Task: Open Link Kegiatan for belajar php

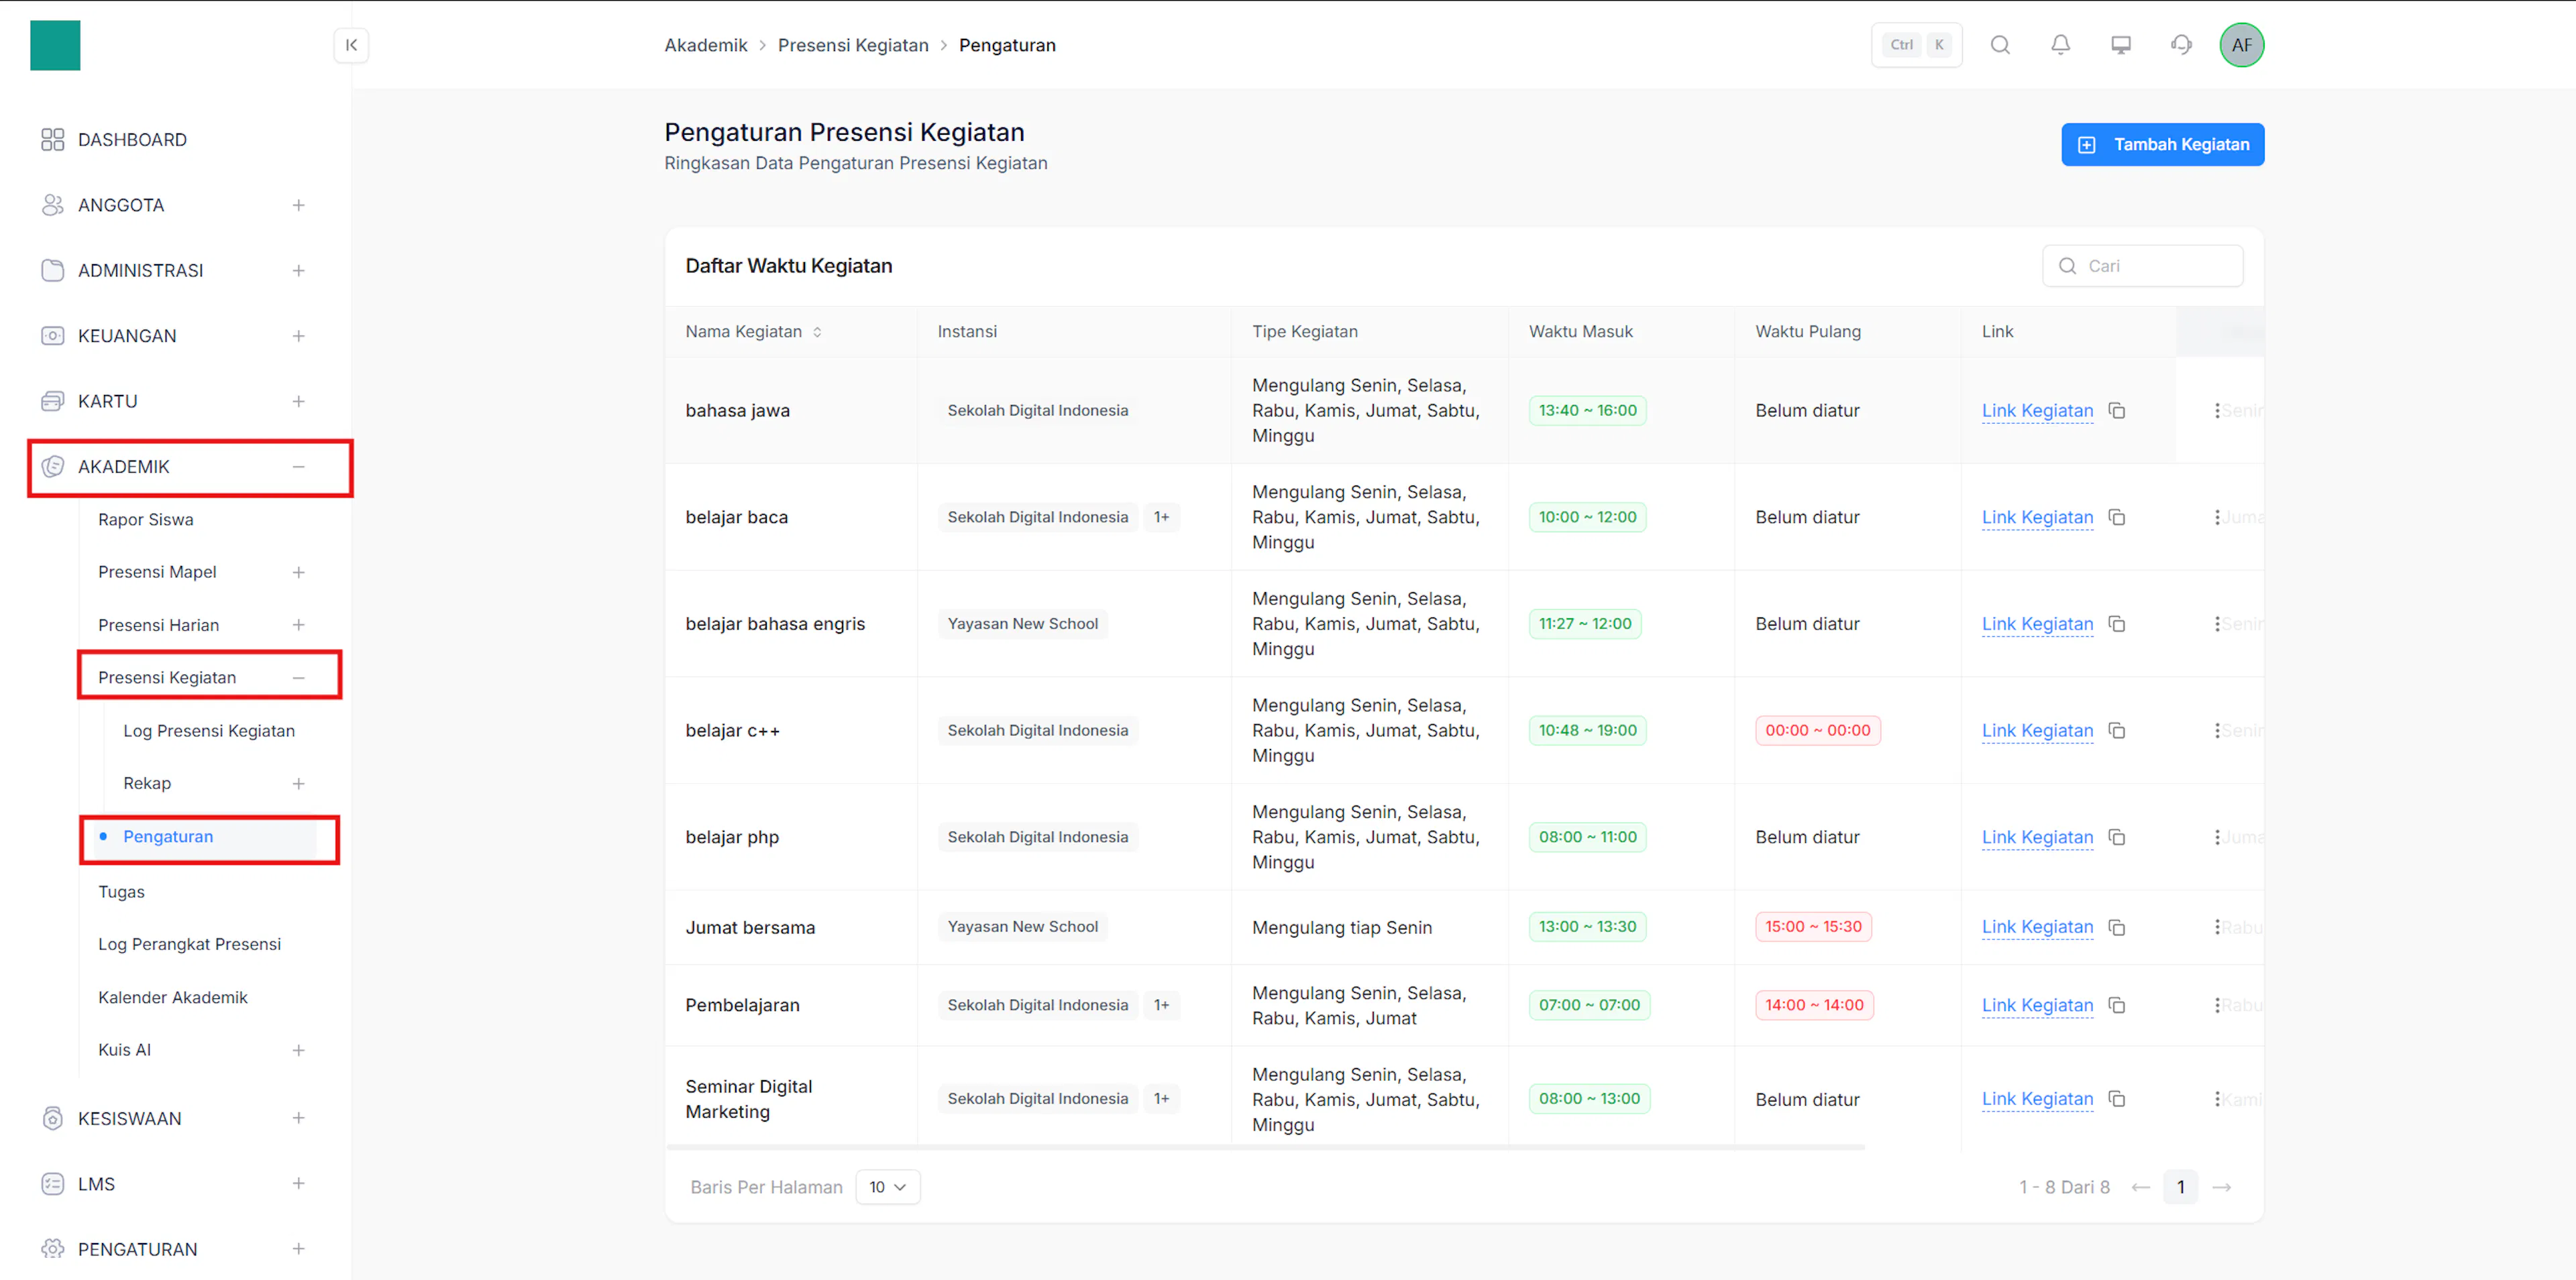Action: pyautogui.click(x=2037, y=837)
